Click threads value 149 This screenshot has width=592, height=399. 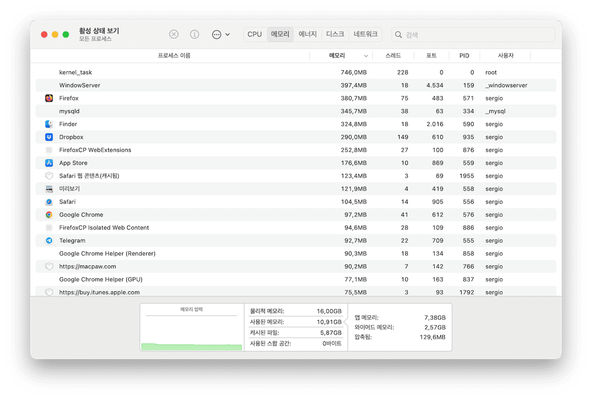point(403,137)
